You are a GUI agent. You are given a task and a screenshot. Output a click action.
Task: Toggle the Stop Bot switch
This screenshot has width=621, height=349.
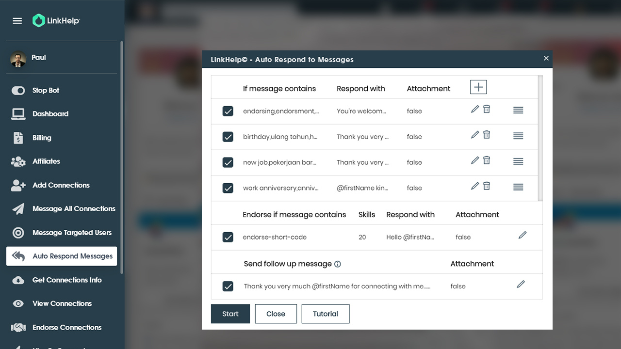click(x=18, y=91)
